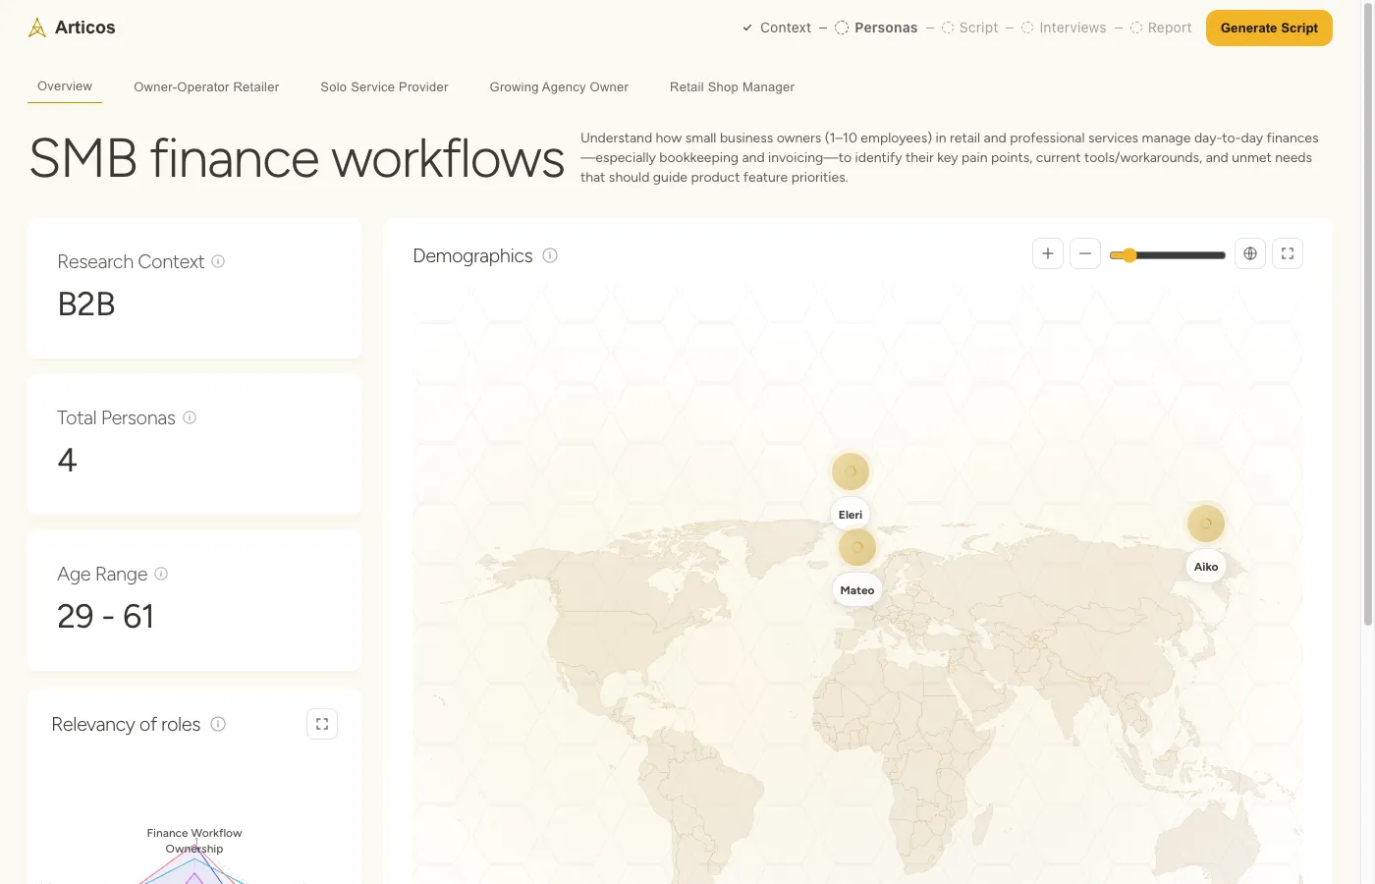Go to the Script step

(969, 28)
